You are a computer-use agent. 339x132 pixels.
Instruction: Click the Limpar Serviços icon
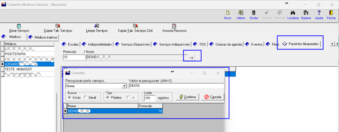click(97, 26)
